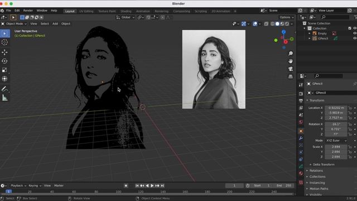Select the Rotate tool

pos(4,61)
